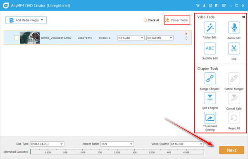This screenshot has width=248, height=159.
Task: Open the No Subtitle dropdown
Action: pos(160,38)
